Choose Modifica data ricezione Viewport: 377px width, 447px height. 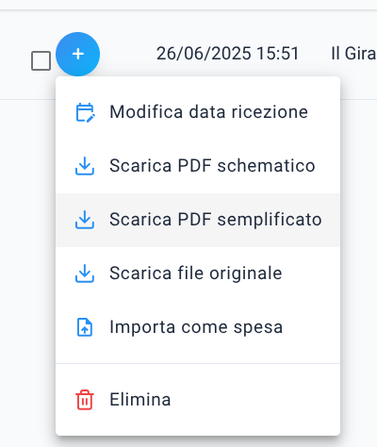click(198, 112)
